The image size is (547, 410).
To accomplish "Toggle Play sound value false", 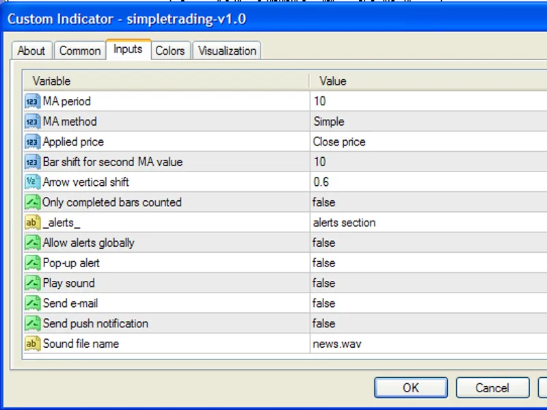I will (x=429, y=283).
